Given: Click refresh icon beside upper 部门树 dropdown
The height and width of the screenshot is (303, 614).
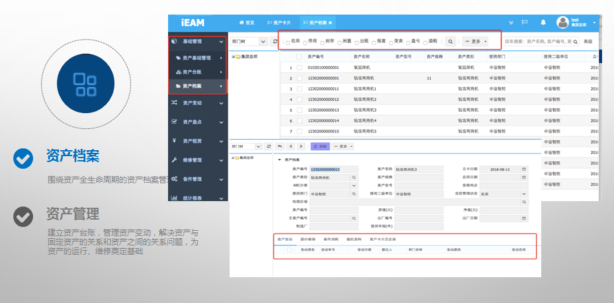Looking at the screenshot, I should [x=275, y=41].
